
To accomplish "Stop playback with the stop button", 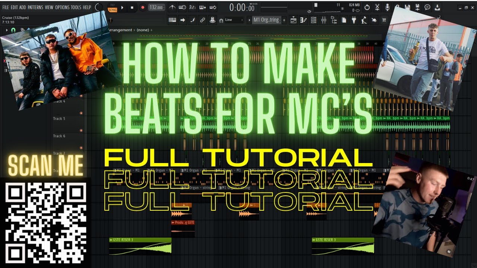I will (132, 7).
